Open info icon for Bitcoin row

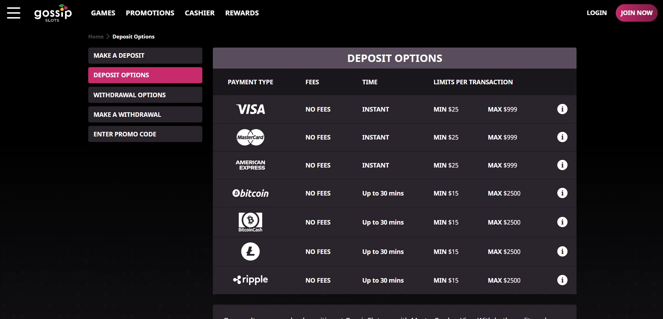tap(562, 193)
